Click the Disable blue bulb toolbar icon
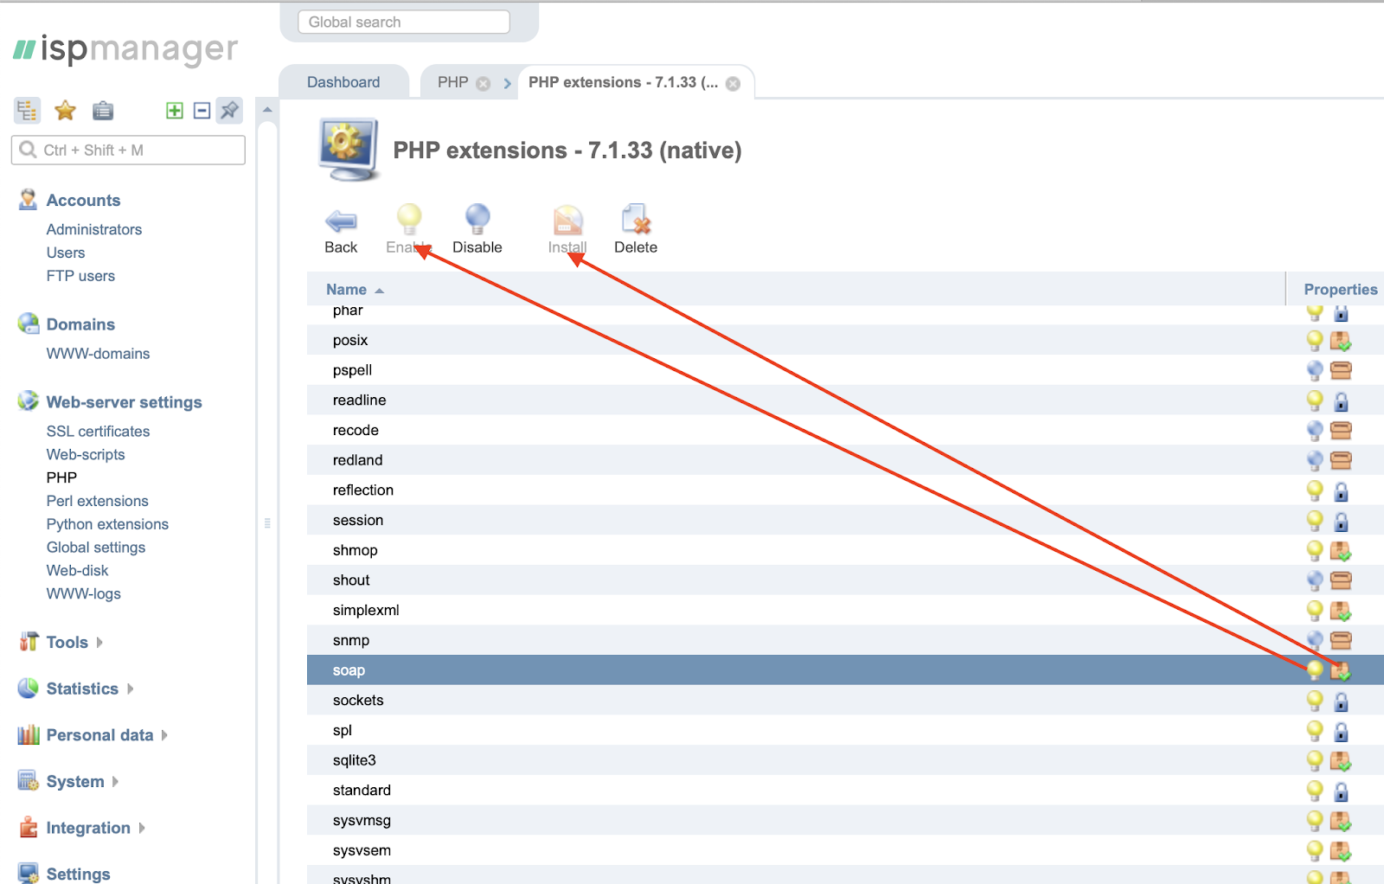Screen dimensions: 1384x884 (x=477, y=220)
